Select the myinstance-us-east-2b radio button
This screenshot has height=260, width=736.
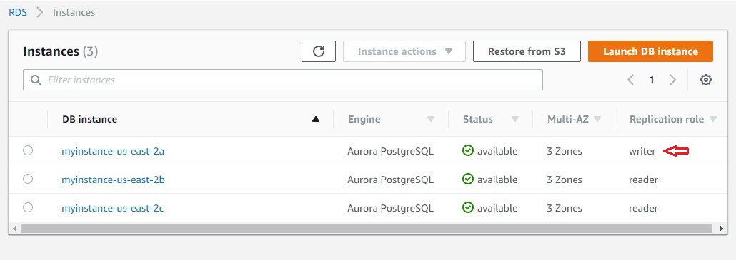pos(28,179)
